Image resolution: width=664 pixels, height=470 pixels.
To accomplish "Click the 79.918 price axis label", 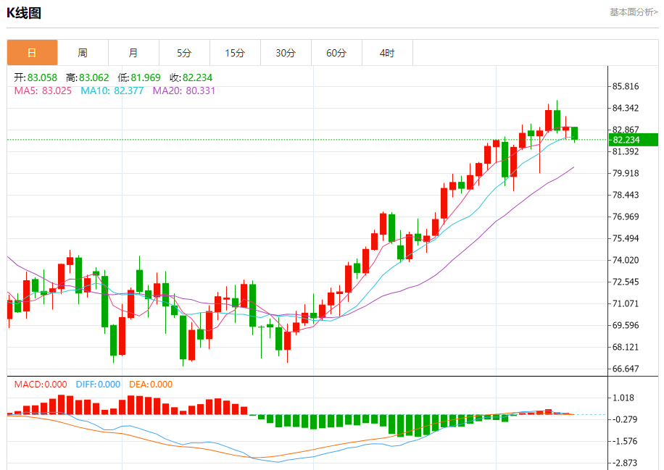I will coord(626,174).
